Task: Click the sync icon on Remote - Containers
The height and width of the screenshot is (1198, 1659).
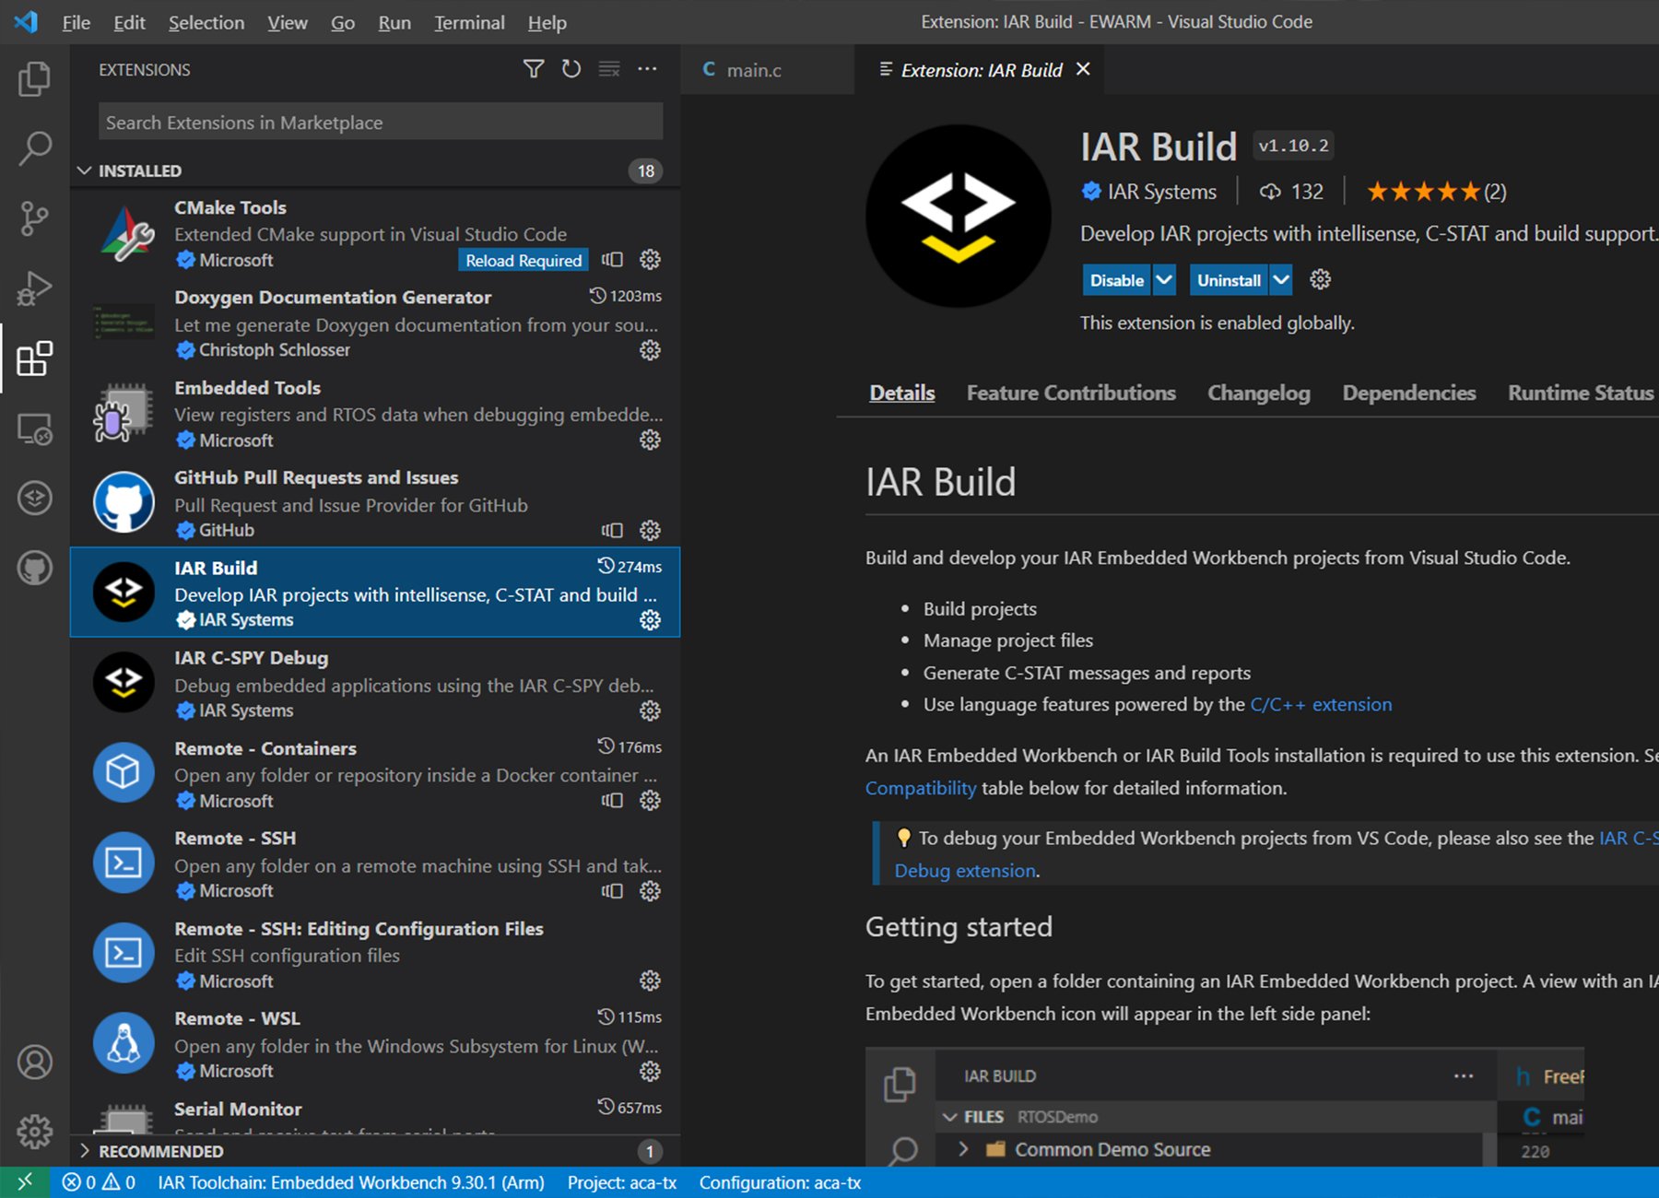Action: tap(612, 801)
